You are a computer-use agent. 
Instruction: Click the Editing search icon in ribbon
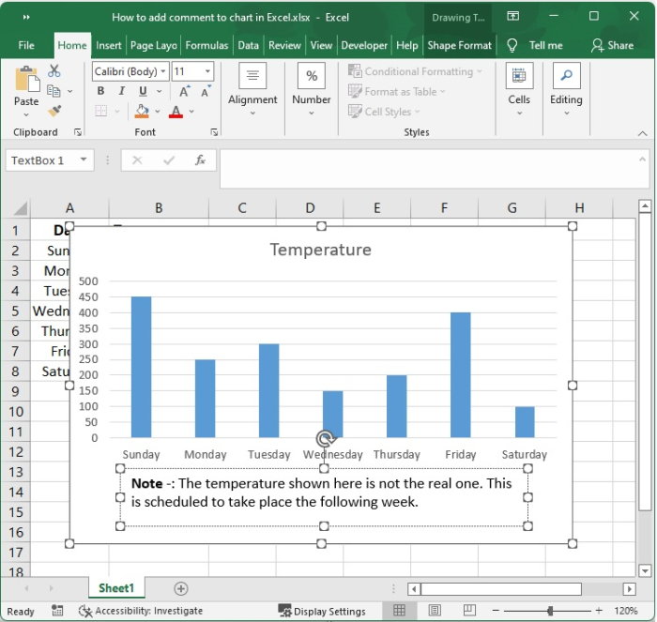click(x=566, y=76)
